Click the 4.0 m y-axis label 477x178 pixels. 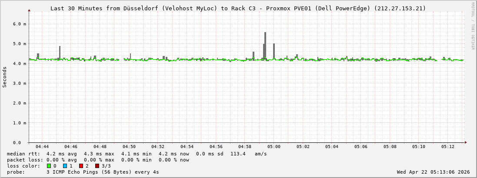19,63
